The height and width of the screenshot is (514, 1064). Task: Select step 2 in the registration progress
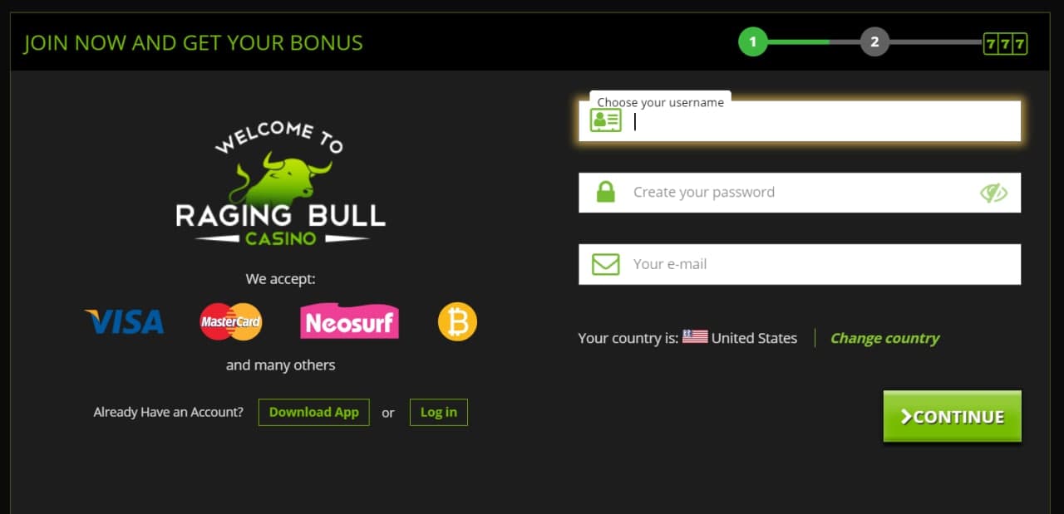(874, 42)
